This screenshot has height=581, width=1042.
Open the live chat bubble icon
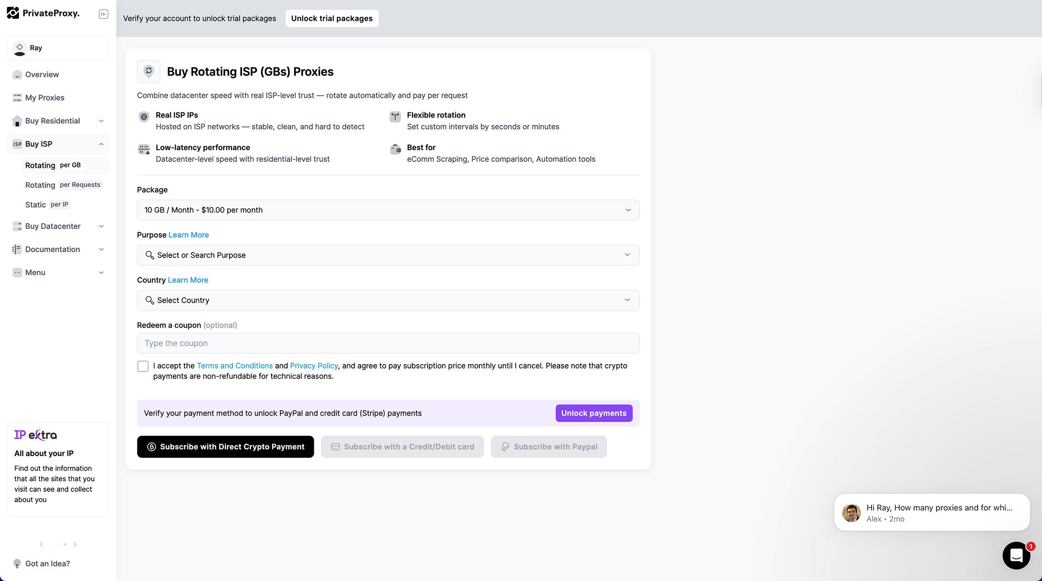tap(1016, 555)
